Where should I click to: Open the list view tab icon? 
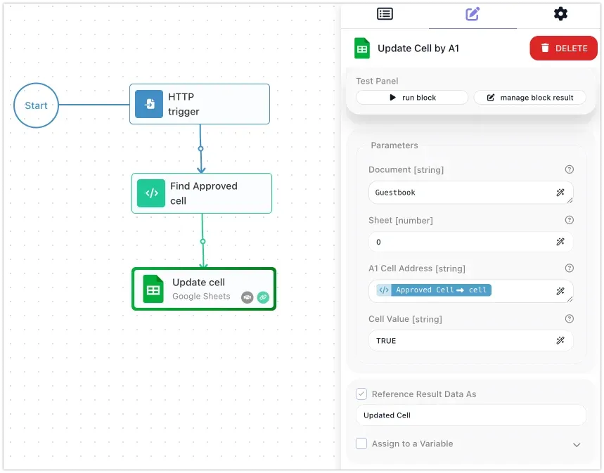click(385, 14)
